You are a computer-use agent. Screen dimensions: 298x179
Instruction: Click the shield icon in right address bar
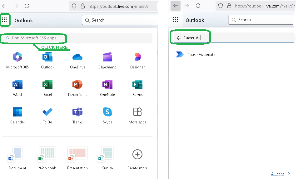[221, 6]
